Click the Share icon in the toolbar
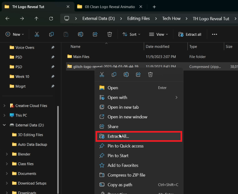Image resolution: width=238 pixels, height=194 pixels. point(95,34)
